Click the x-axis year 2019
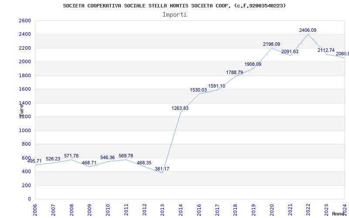 253,210
